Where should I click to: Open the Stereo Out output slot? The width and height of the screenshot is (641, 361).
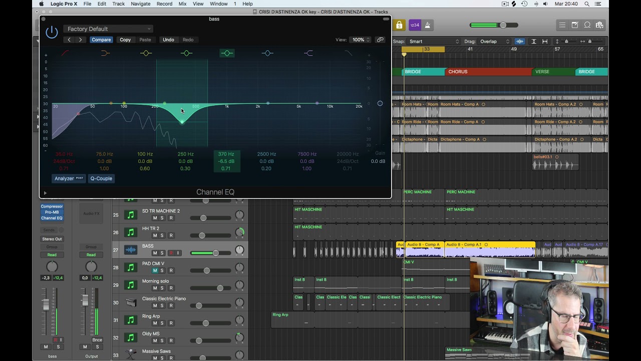tap(52, 239)
